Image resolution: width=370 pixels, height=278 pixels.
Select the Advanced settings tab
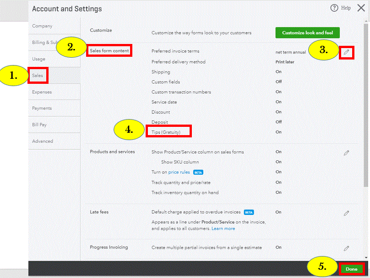[x=43, y=142]
